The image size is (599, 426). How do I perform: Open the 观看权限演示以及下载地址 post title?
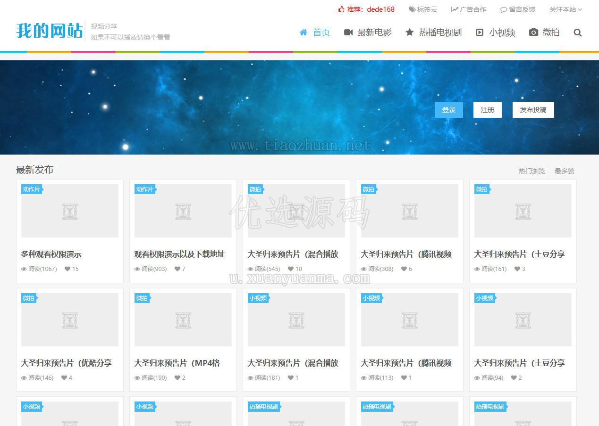coord(179,254)
